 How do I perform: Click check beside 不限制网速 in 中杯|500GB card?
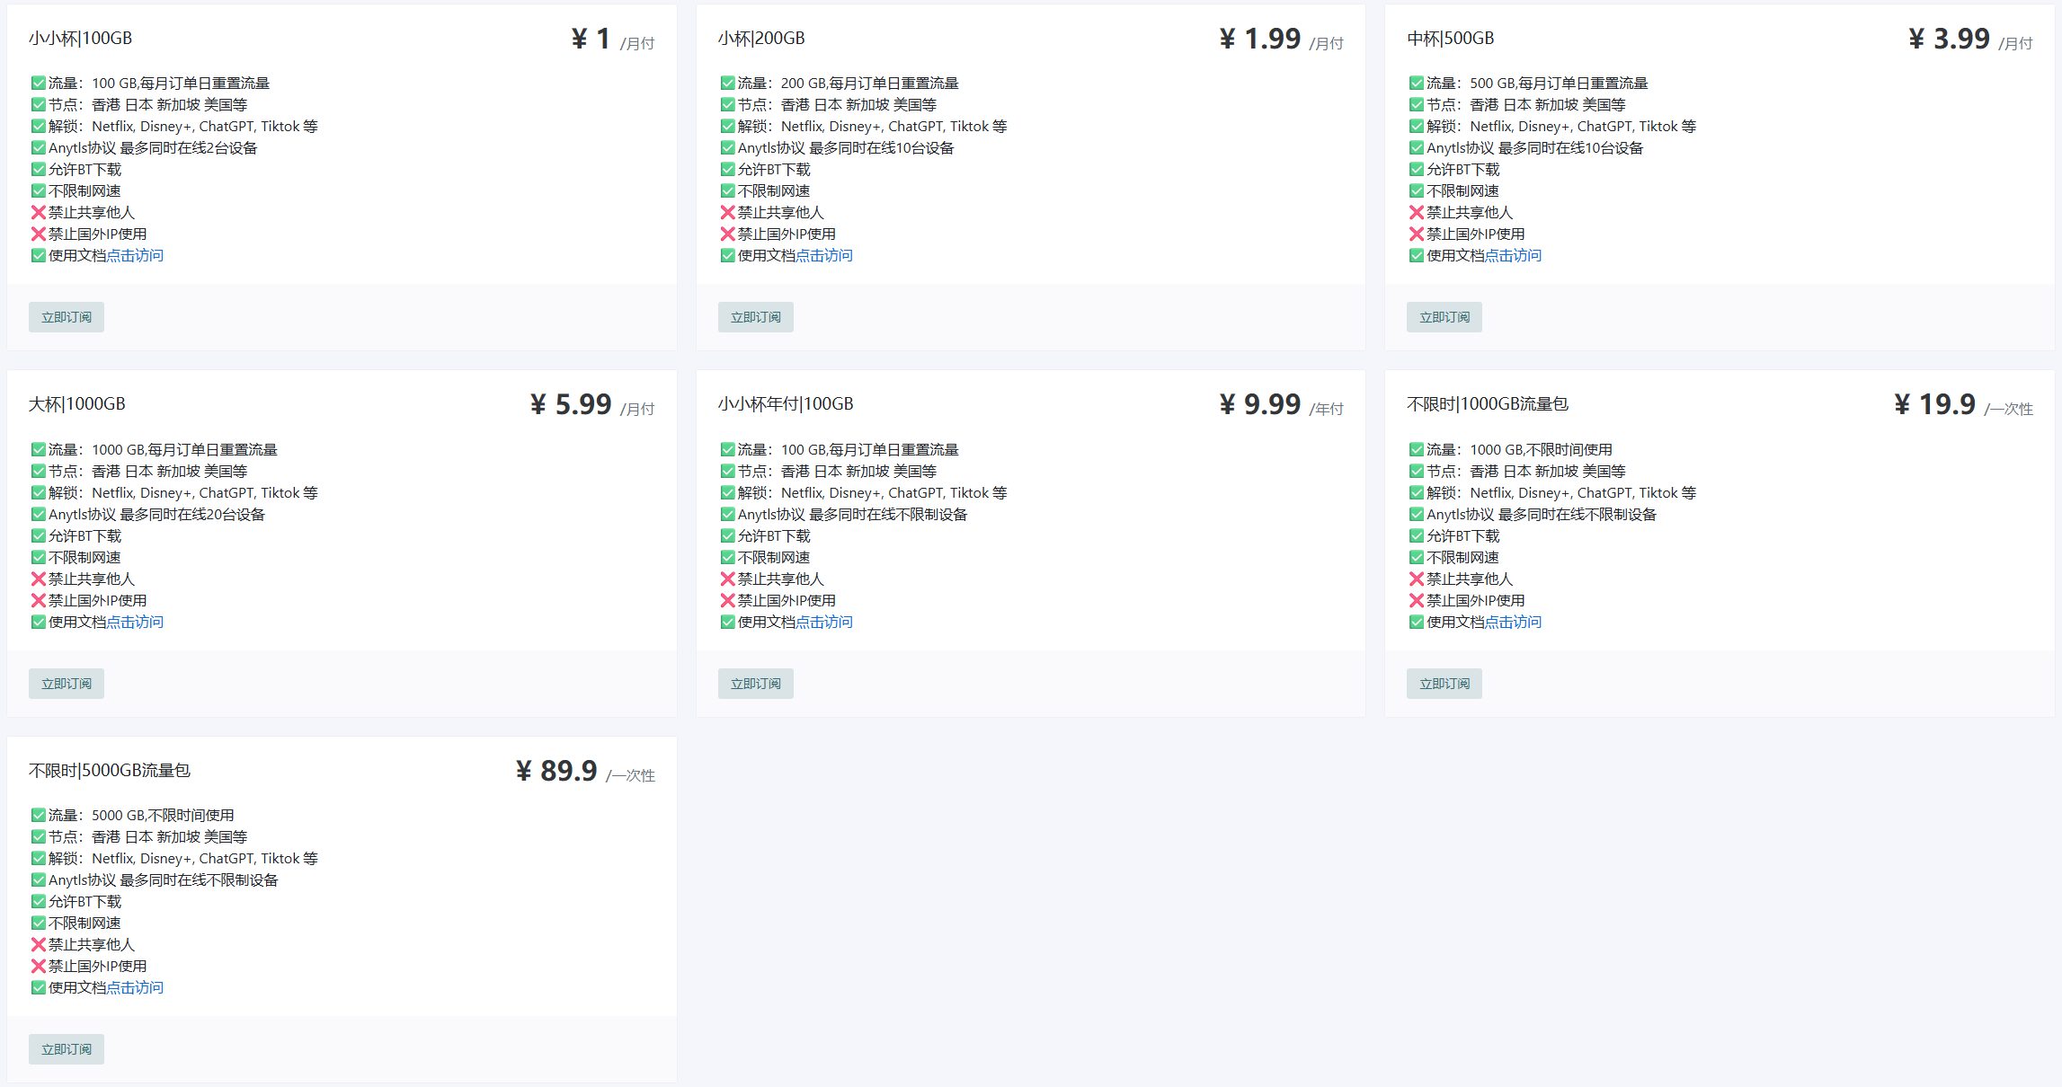[x=1416, y=191]
